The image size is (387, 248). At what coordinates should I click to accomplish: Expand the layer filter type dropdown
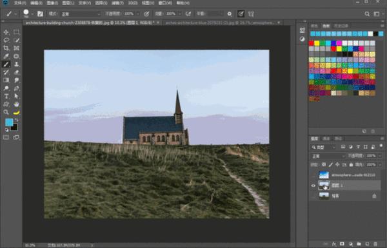point(323,147)
